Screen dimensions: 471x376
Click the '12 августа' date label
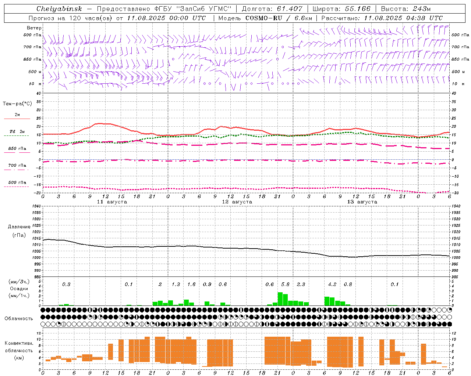[x=237, y=202]
